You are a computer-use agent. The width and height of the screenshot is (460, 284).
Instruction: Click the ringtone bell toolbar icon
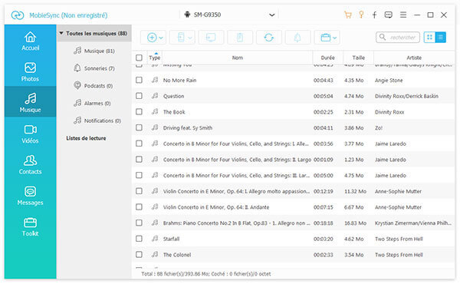[x=297, y=38]
